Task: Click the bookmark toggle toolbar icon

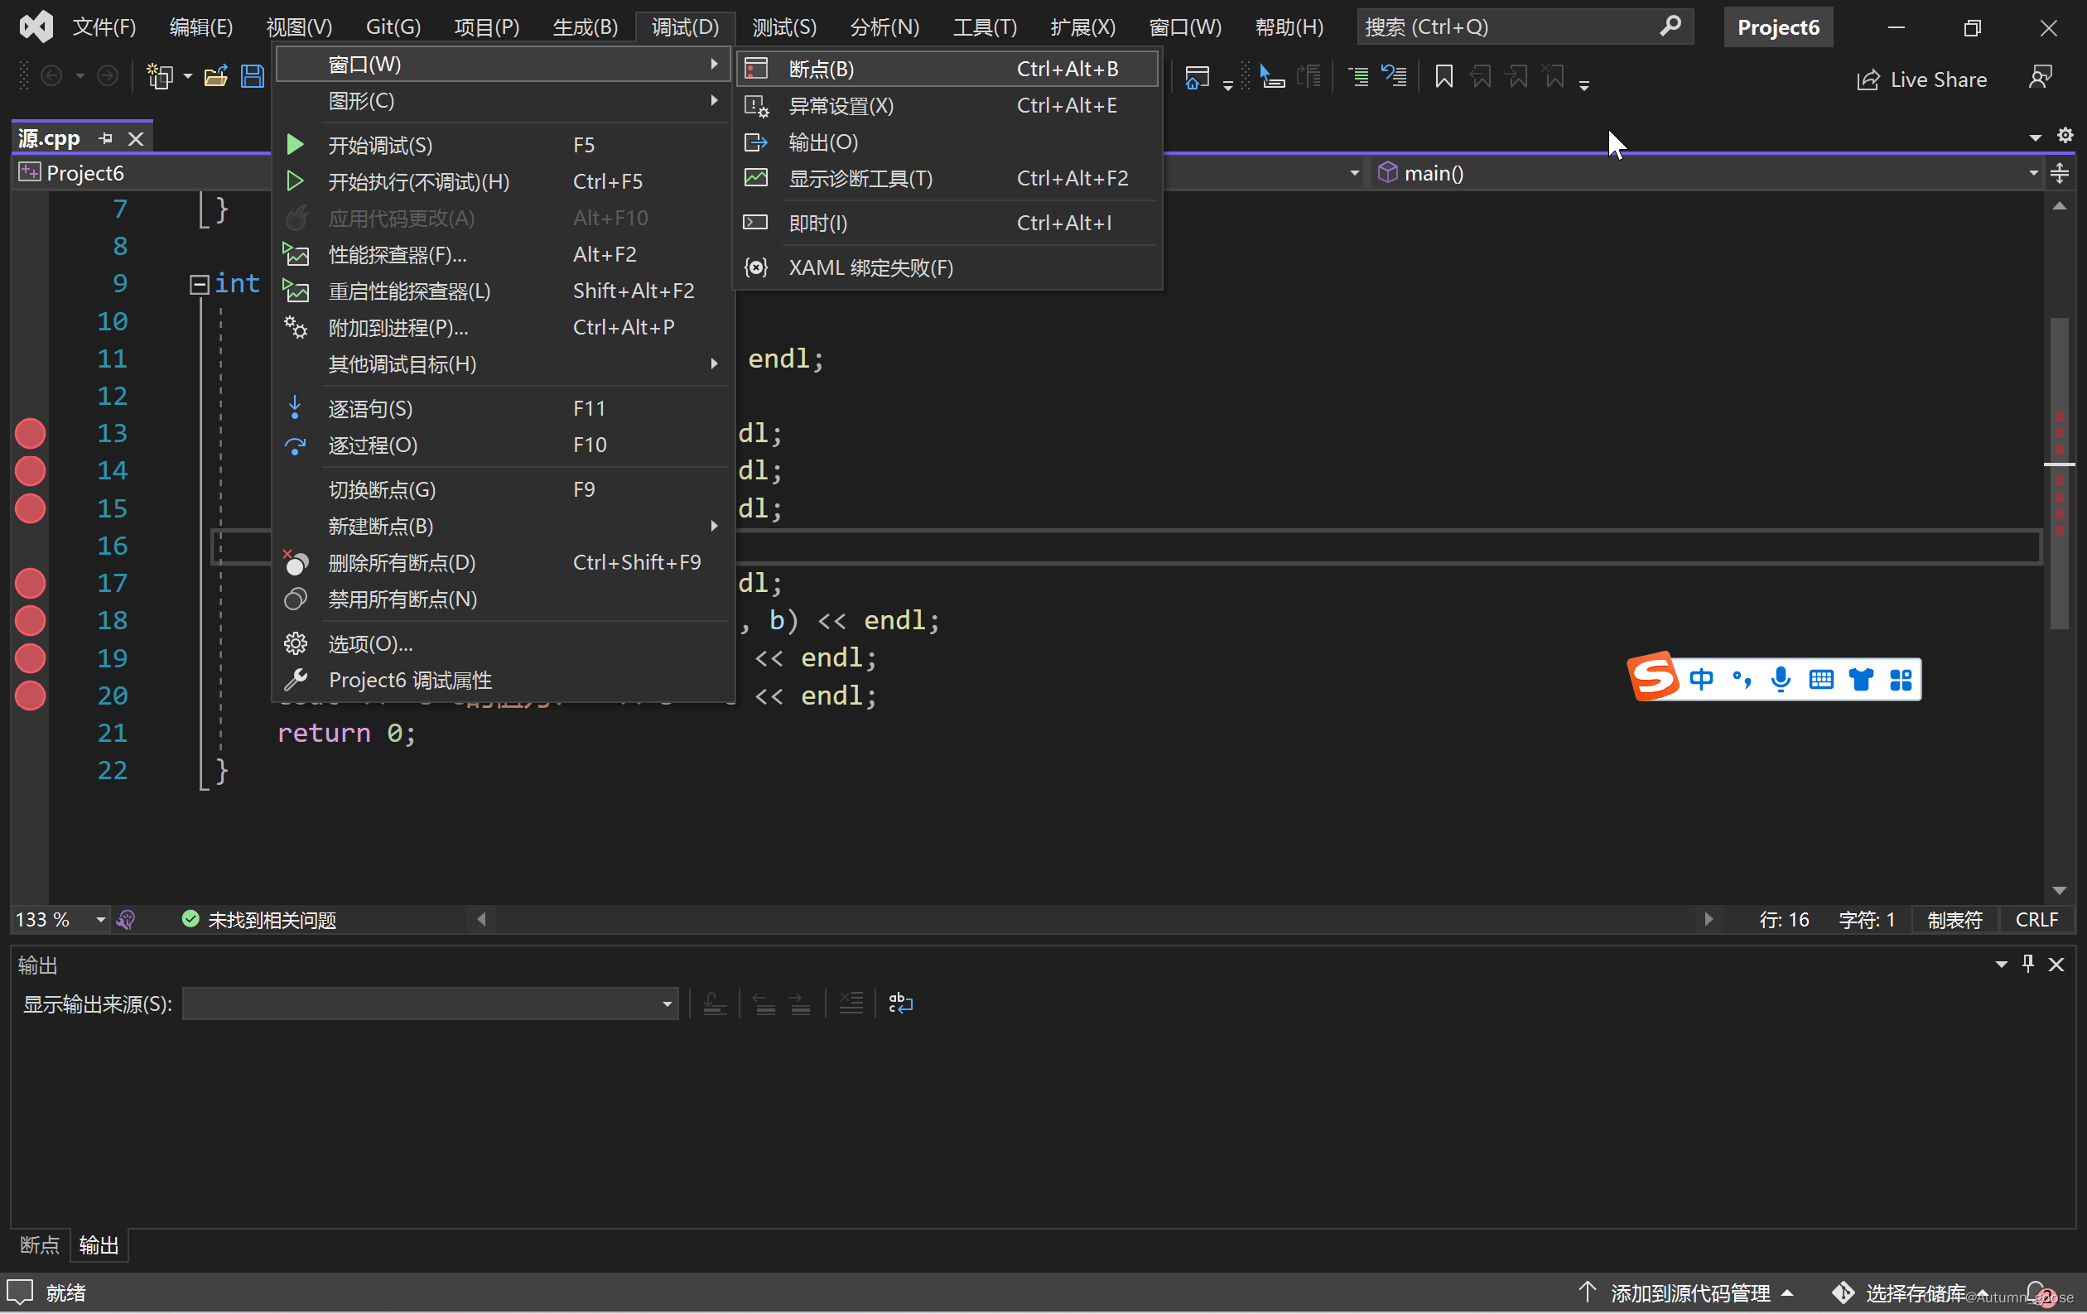Action: [x=1443, y=77]
